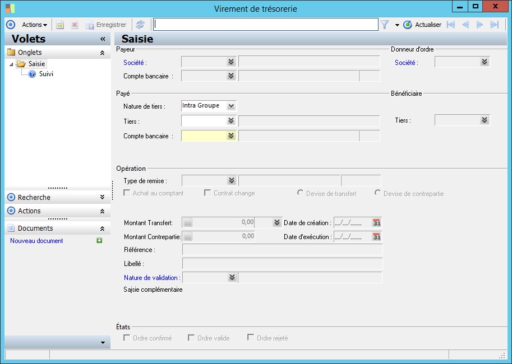Check the Ordre rejeté box

[251, 337]
